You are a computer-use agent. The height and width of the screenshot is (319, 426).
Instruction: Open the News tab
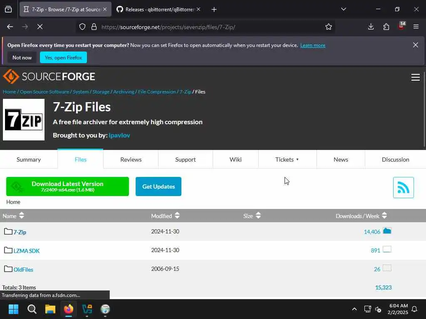click(341, 159)
